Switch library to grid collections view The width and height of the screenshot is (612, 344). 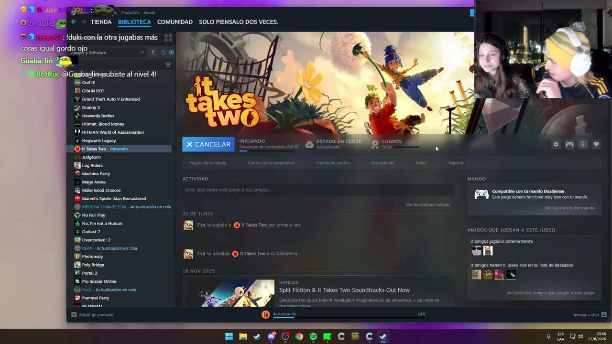coord(168,38)
